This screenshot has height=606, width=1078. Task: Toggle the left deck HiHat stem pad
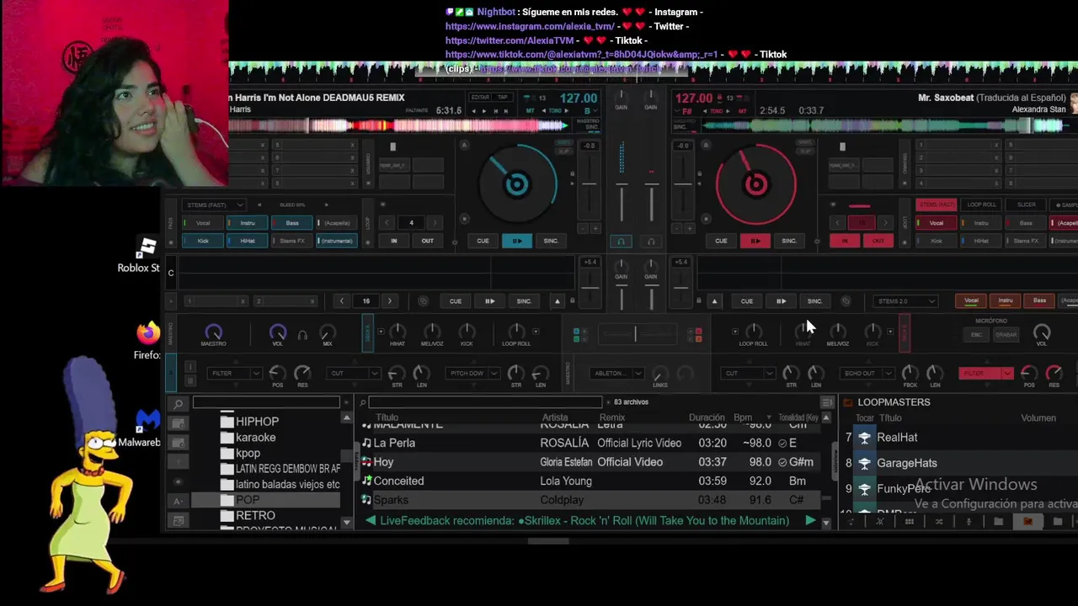point(248,241)
